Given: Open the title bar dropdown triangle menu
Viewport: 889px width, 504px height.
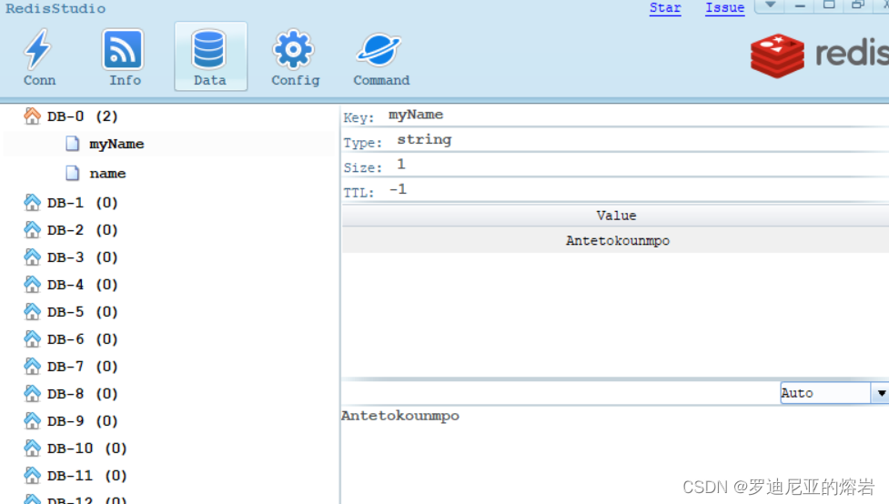Looking at the screenshot, I should (x=770, y=5).
